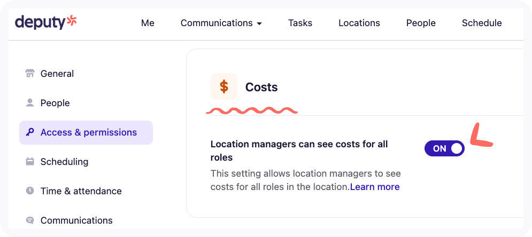Image resolution: width=532 pixels, height=237 pixels.
Task: Expand the Communications dropdown arrow
Action: click(x=259, y=23)
